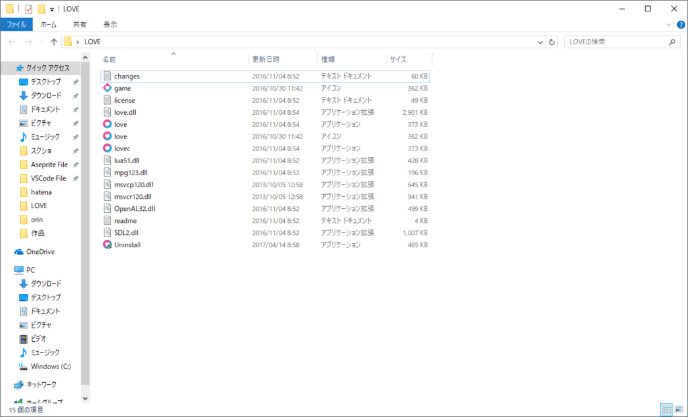Select the lua51.dll file icon
Viewport: 688px width, 417px height.
[107, 160]
